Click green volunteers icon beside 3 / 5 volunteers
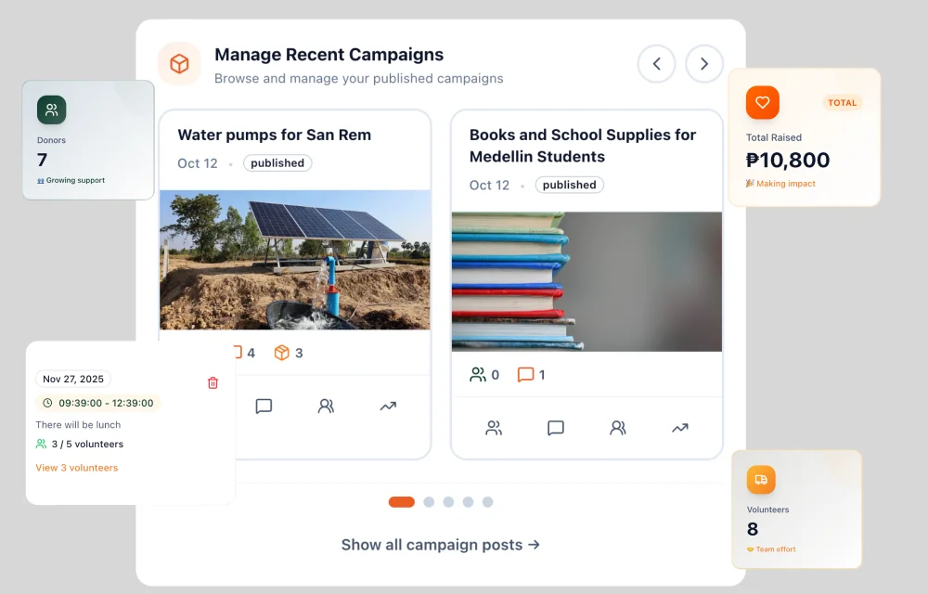928x594 pixels. click(41, 444)
